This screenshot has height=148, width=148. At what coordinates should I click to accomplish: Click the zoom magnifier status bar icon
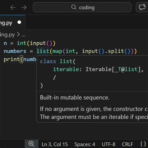pyautogui.click(x=31, y=144)
